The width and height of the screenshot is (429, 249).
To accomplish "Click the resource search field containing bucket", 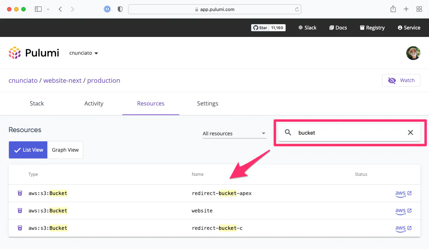I will (349, 132).
